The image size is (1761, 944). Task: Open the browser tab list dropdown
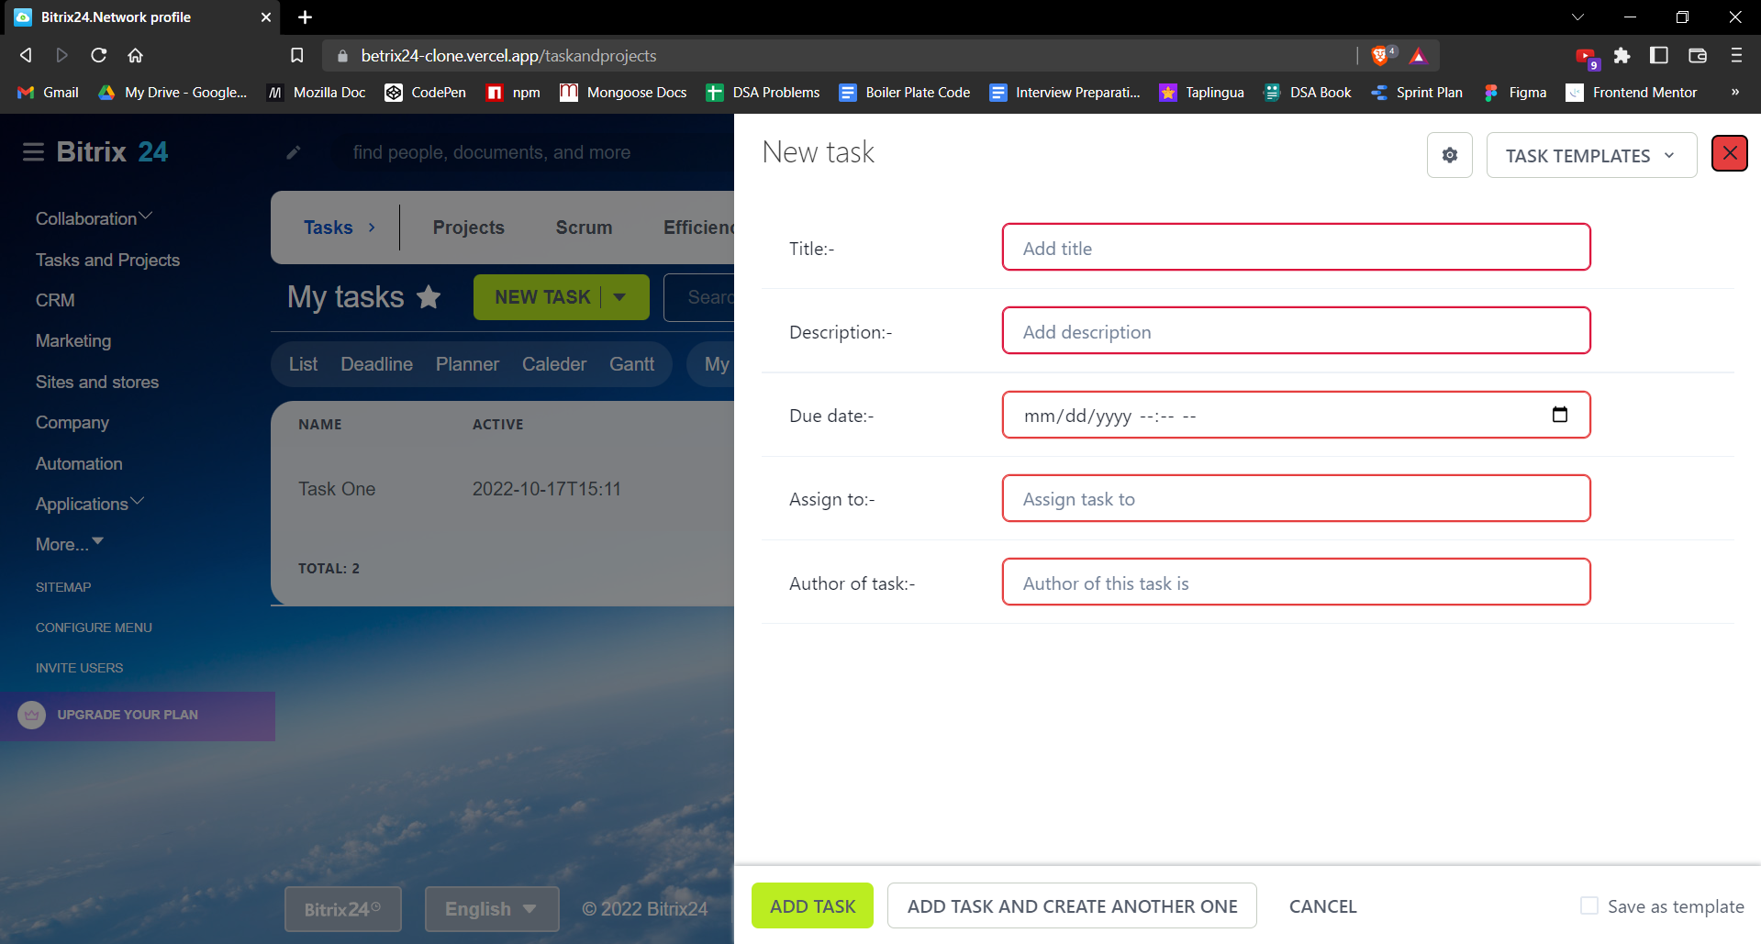point(1577,17)
